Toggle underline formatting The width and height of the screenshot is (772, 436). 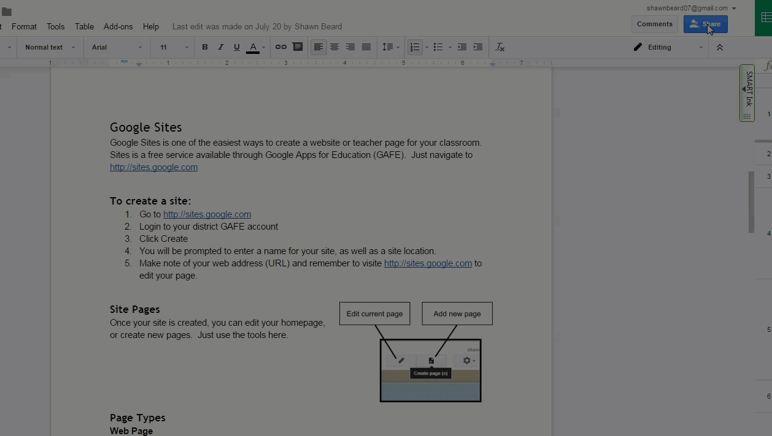point(236,47)
